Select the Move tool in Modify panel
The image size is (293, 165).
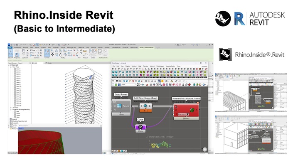(x=52, y=54)
